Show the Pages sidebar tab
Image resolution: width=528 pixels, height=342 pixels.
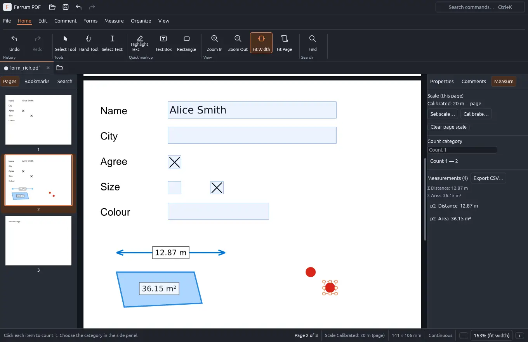[x=10, y=81]
